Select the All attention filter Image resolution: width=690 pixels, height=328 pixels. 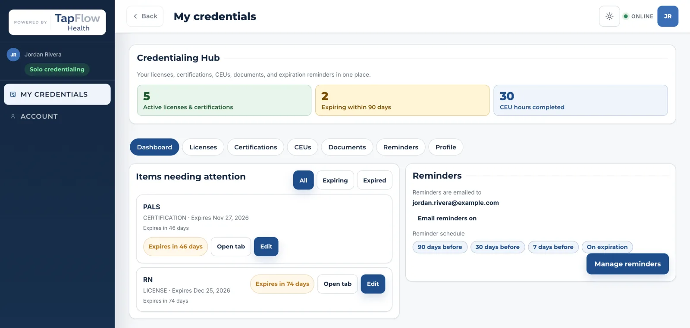(304, 180)
